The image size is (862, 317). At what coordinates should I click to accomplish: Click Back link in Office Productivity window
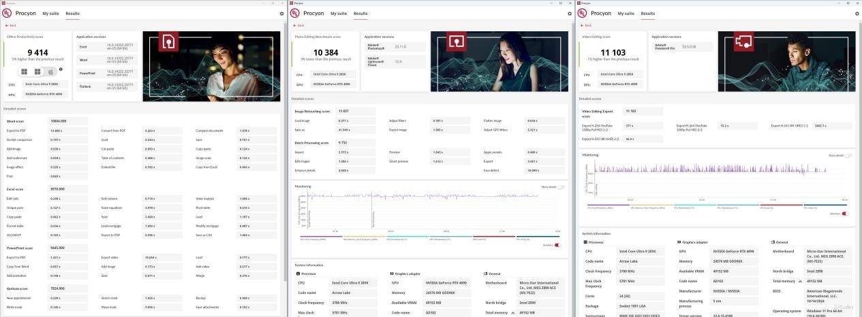pos(11,25)
